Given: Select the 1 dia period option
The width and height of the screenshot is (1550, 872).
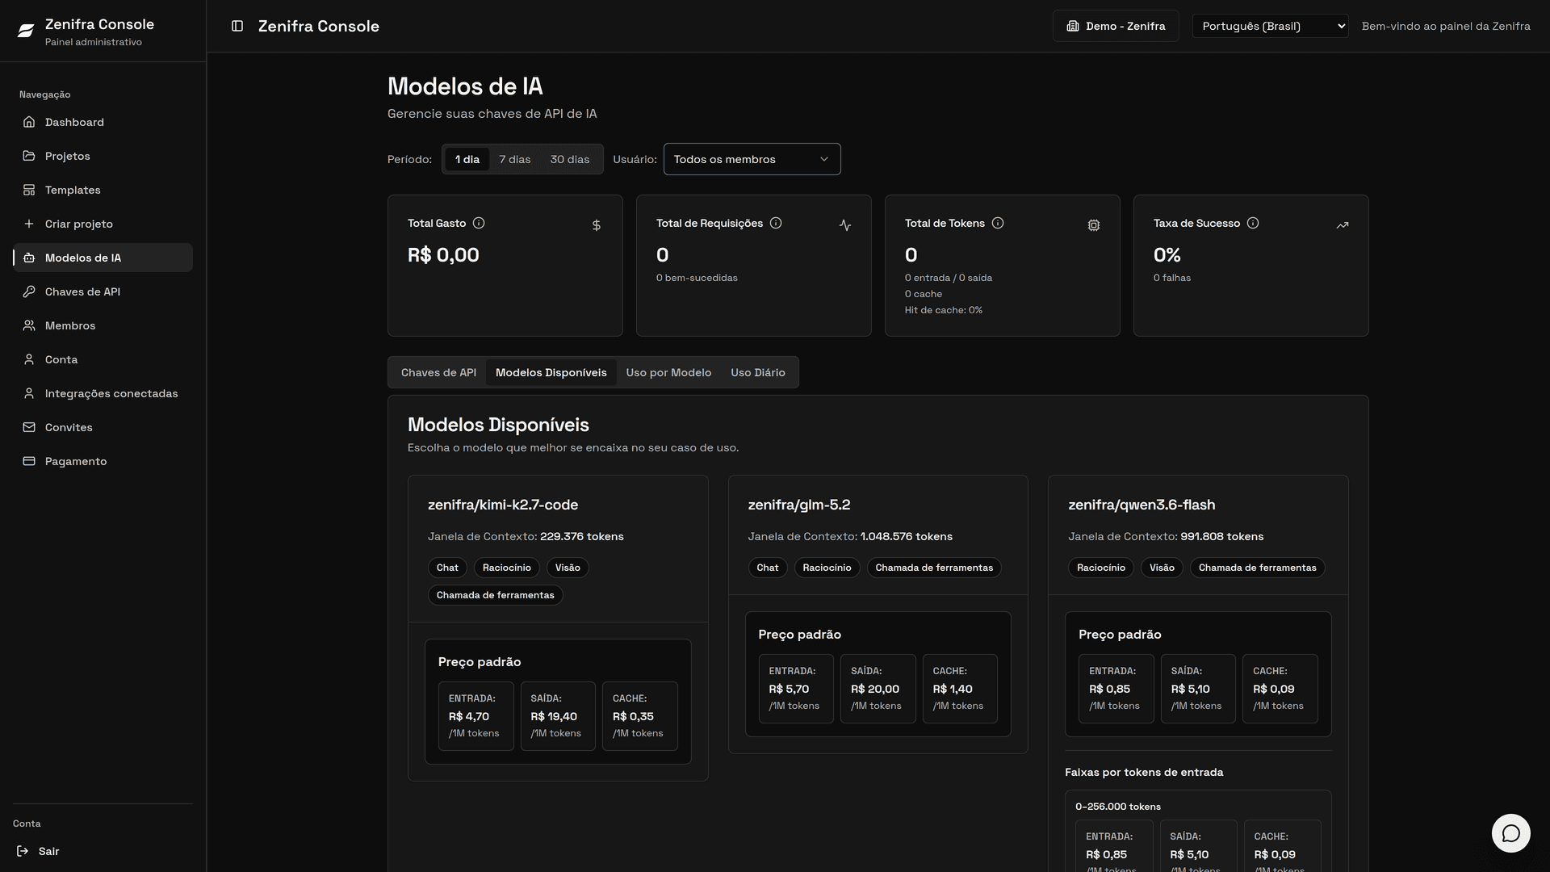Looking at the screenshot, I should click(x=467, y=159).
